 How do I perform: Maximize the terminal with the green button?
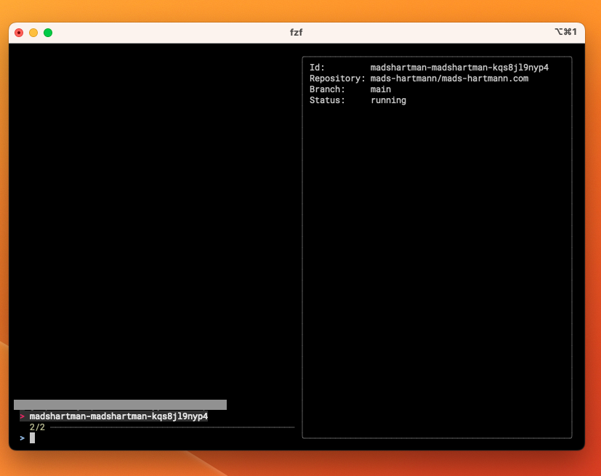48,33
